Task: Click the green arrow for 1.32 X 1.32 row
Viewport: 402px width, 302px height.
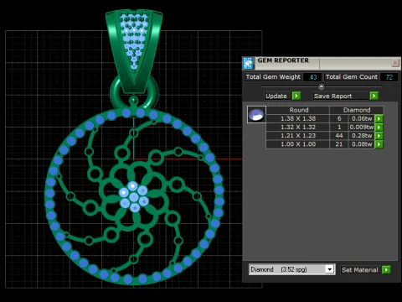Action: (x=379, y=128)
